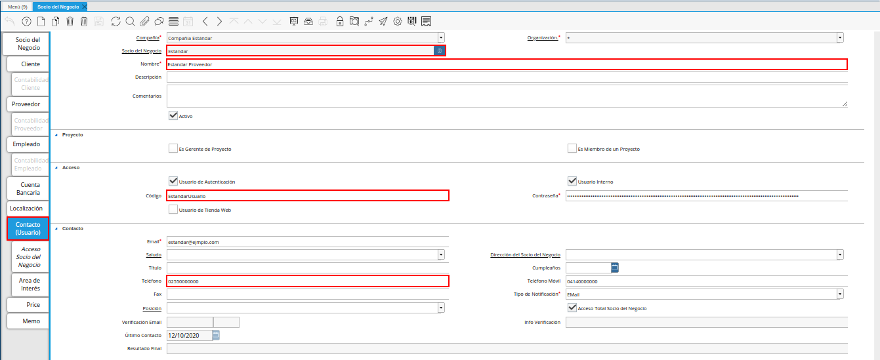
Task: Click the Contraseña password field
Action: pos(707,195)
